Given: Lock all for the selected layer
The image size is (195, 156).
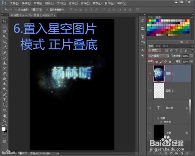Looking at the screenshot, I should pos(170,62).
